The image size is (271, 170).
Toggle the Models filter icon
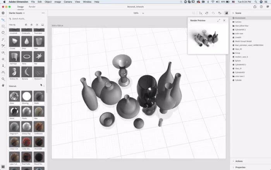pyautogui.click(x=26, y=25)
